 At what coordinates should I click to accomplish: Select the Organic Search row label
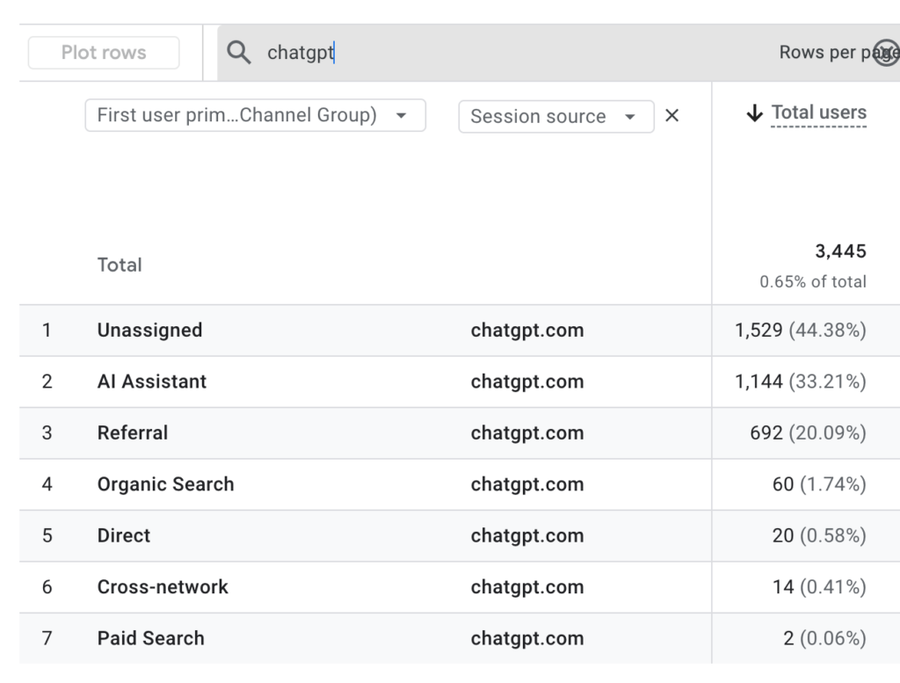165,483
